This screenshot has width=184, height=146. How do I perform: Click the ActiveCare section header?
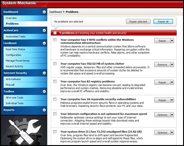click(x=11, y=30)
